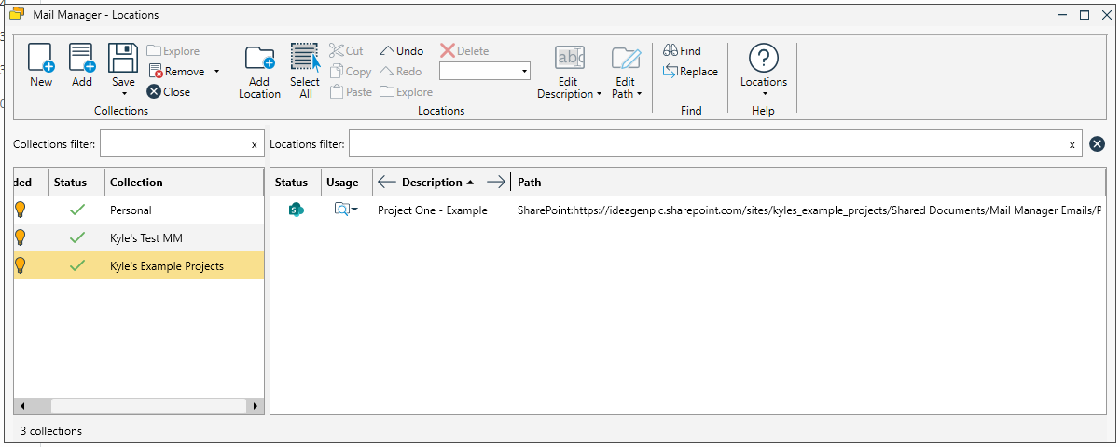
Task: Click into the Collections filter text field
Action: point(174,144)
